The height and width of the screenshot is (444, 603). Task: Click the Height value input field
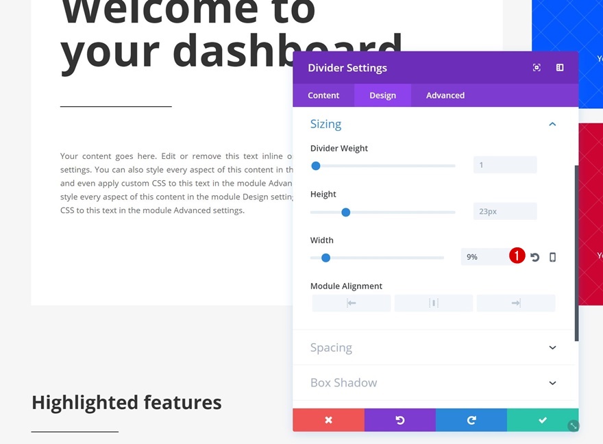tap(505, 211)
